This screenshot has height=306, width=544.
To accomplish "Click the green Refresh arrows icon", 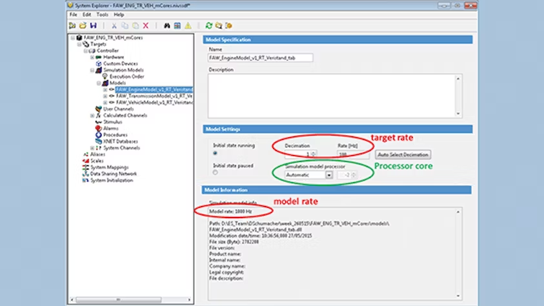I will click(208, 26).
